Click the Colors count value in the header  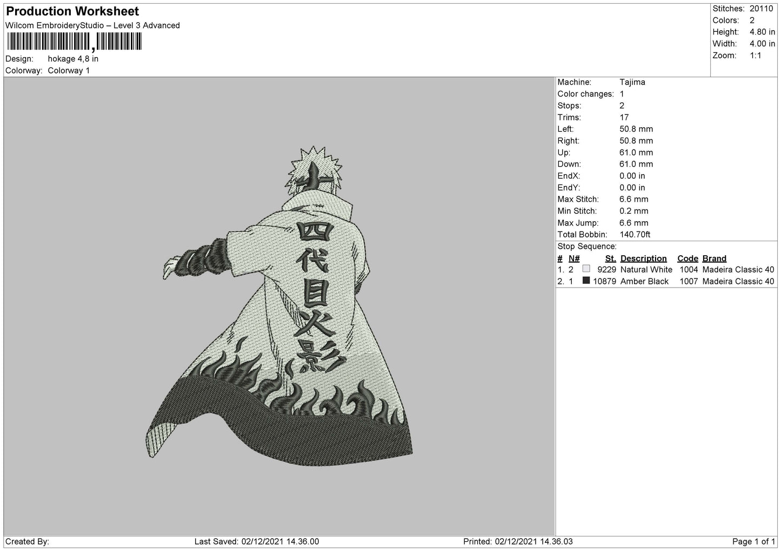pyautogui.click(x=752, y=21)
